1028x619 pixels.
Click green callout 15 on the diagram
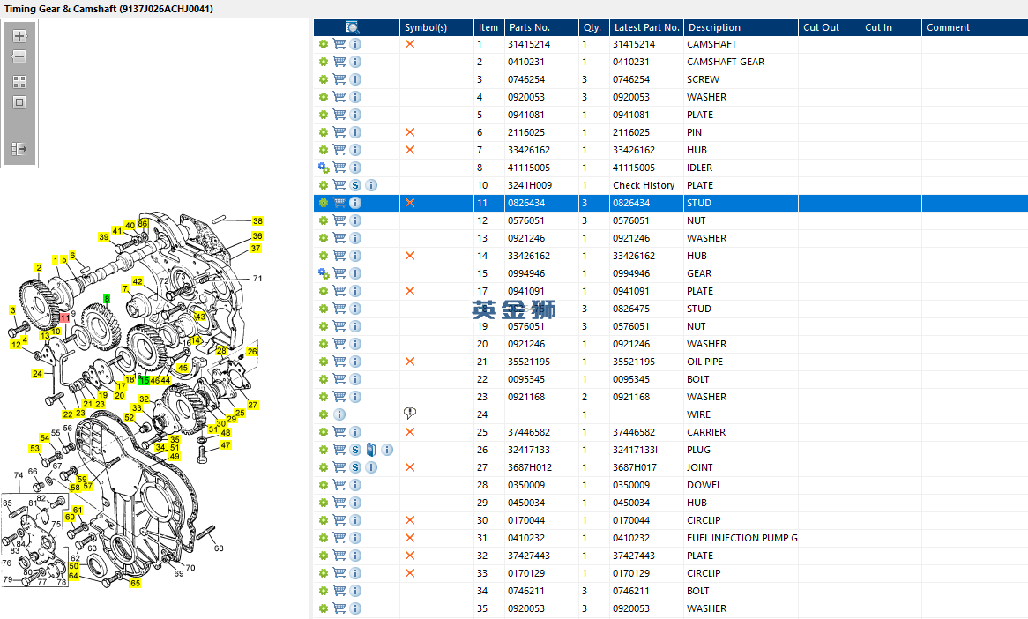[x=145, y=380]
